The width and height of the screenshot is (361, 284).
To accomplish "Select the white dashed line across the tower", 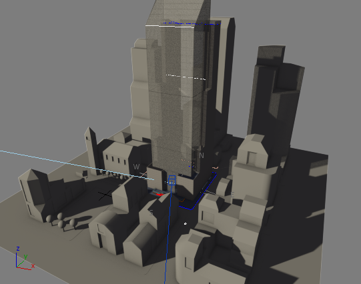I will (x=186, y=77).
